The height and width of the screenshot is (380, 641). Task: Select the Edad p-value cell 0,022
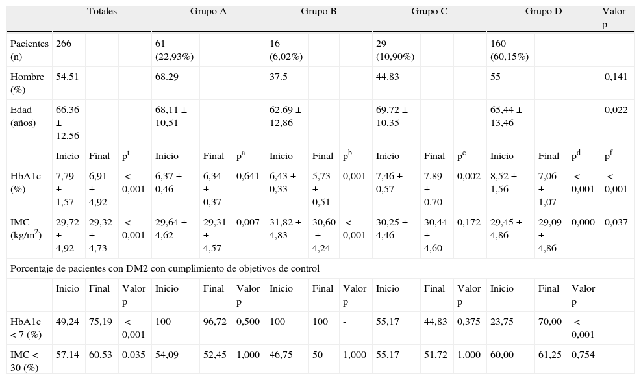coord(616,110)
